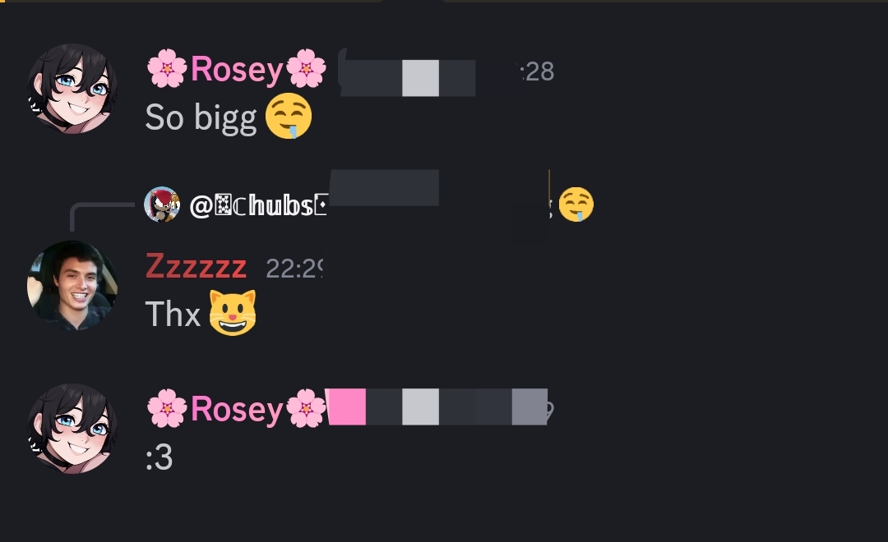This screenshot has height=542, width=888.
Task: Click the left flower emoji in Rosey's bottom name
Action: 167,408
